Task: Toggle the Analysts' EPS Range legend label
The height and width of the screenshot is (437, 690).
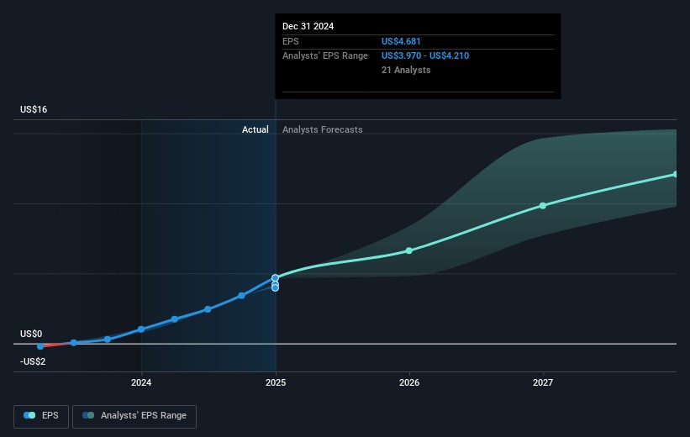Action: pos(143,415)
